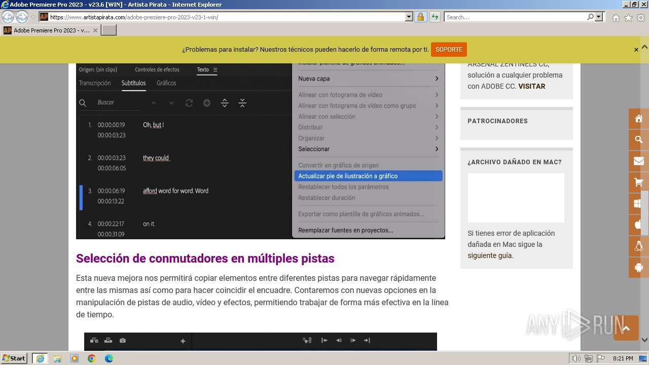Viewport: 649px width, 365px height.
Task: Select the Subtítulos tab in the image
Action: (134, 83)
